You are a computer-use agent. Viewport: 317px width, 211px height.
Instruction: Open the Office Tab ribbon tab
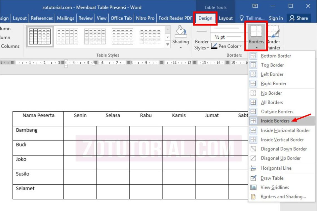[121, 18]
